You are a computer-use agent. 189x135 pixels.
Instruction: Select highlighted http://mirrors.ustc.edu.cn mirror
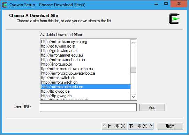tap(85, 87)
